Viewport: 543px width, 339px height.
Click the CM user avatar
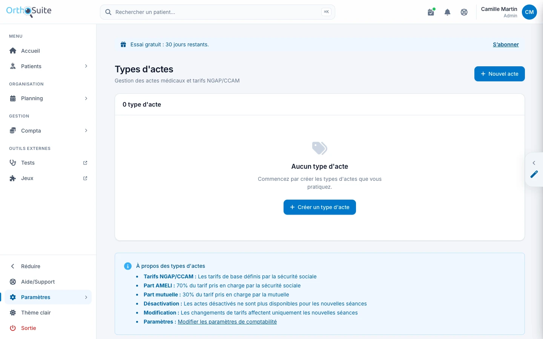529,12
